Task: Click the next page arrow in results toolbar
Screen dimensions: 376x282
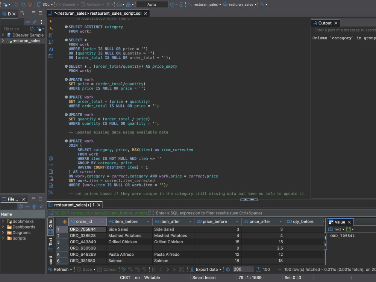Action: [x=167, y=270]
